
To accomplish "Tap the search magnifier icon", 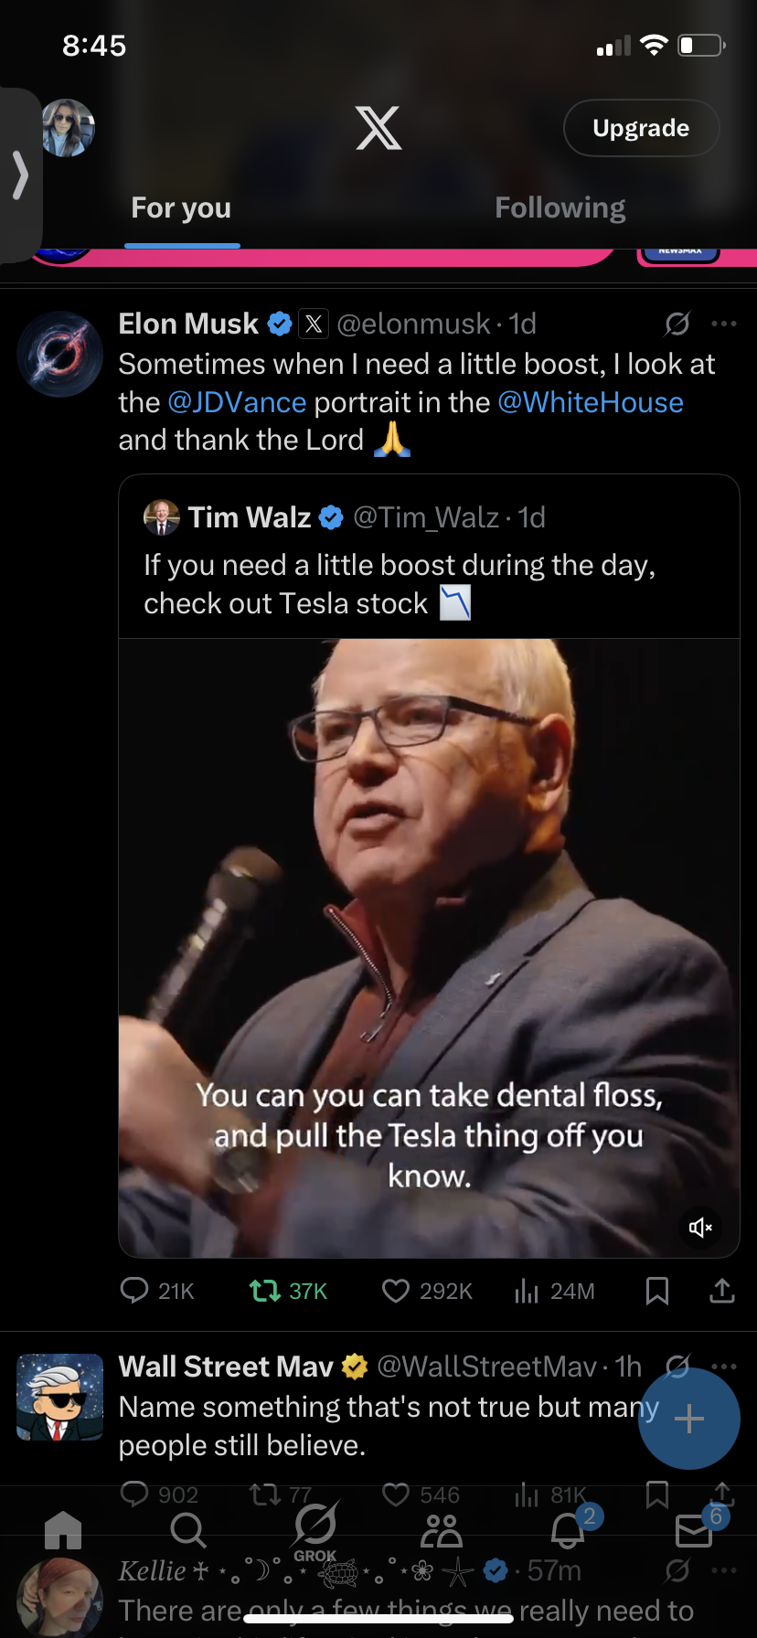I will point(188,1529).
